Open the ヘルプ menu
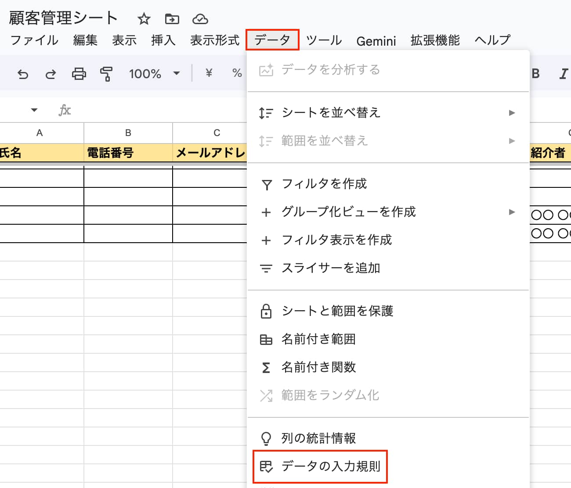 click(x=492, y=40)
